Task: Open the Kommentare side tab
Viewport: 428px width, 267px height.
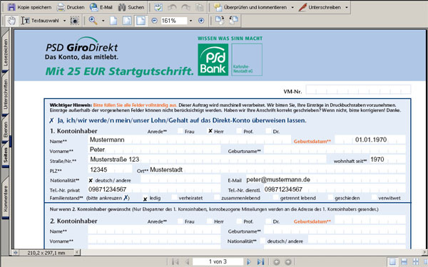Action: (6, 199)
